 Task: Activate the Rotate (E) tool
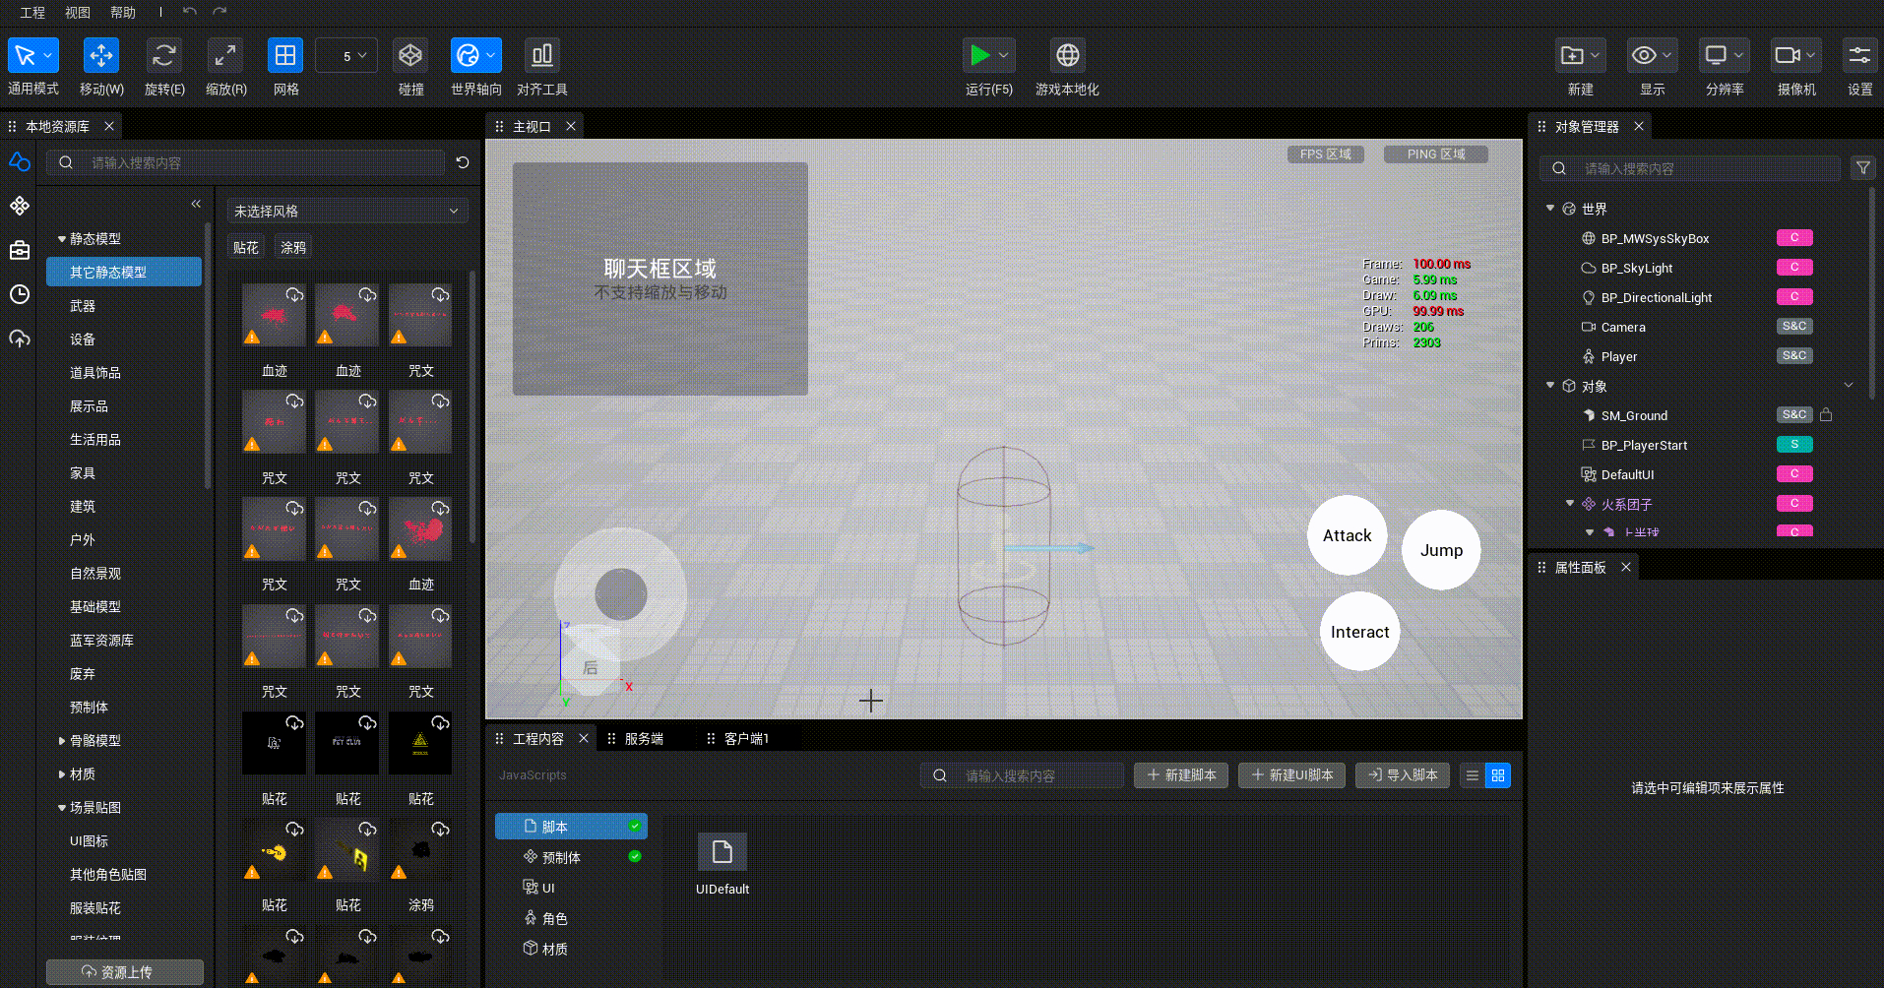click(x=164, y=56)
